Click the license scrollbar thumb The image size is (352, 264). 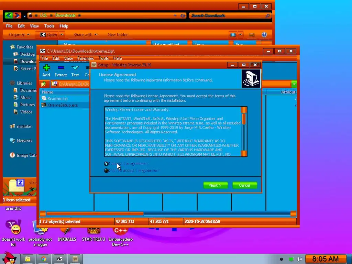tap(244, 119)
